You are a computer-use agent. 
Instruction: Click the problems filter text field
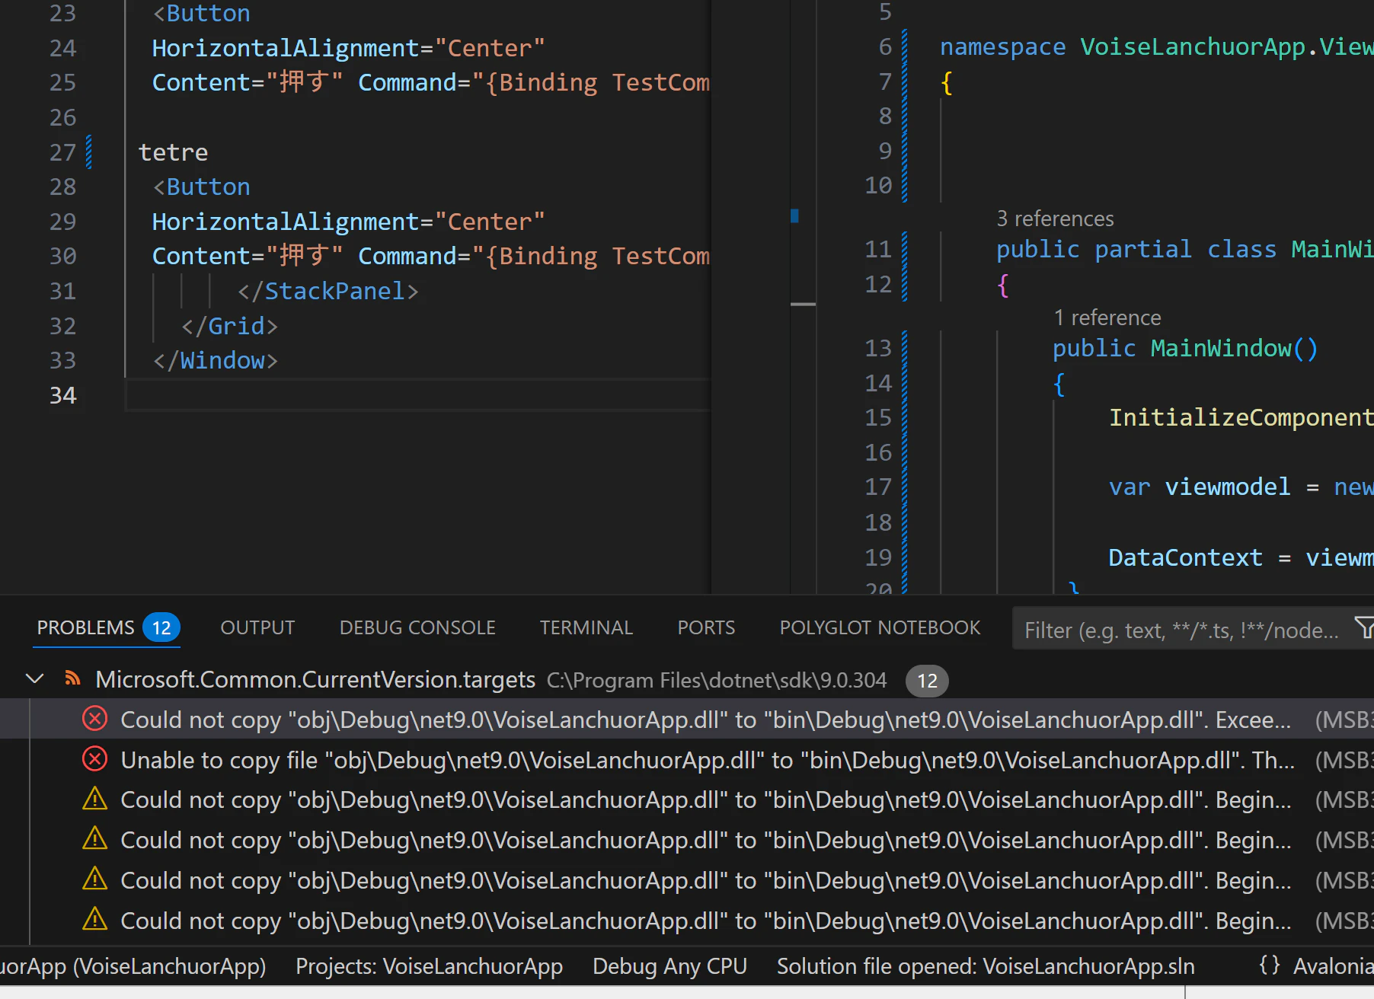pos(1181,630)
